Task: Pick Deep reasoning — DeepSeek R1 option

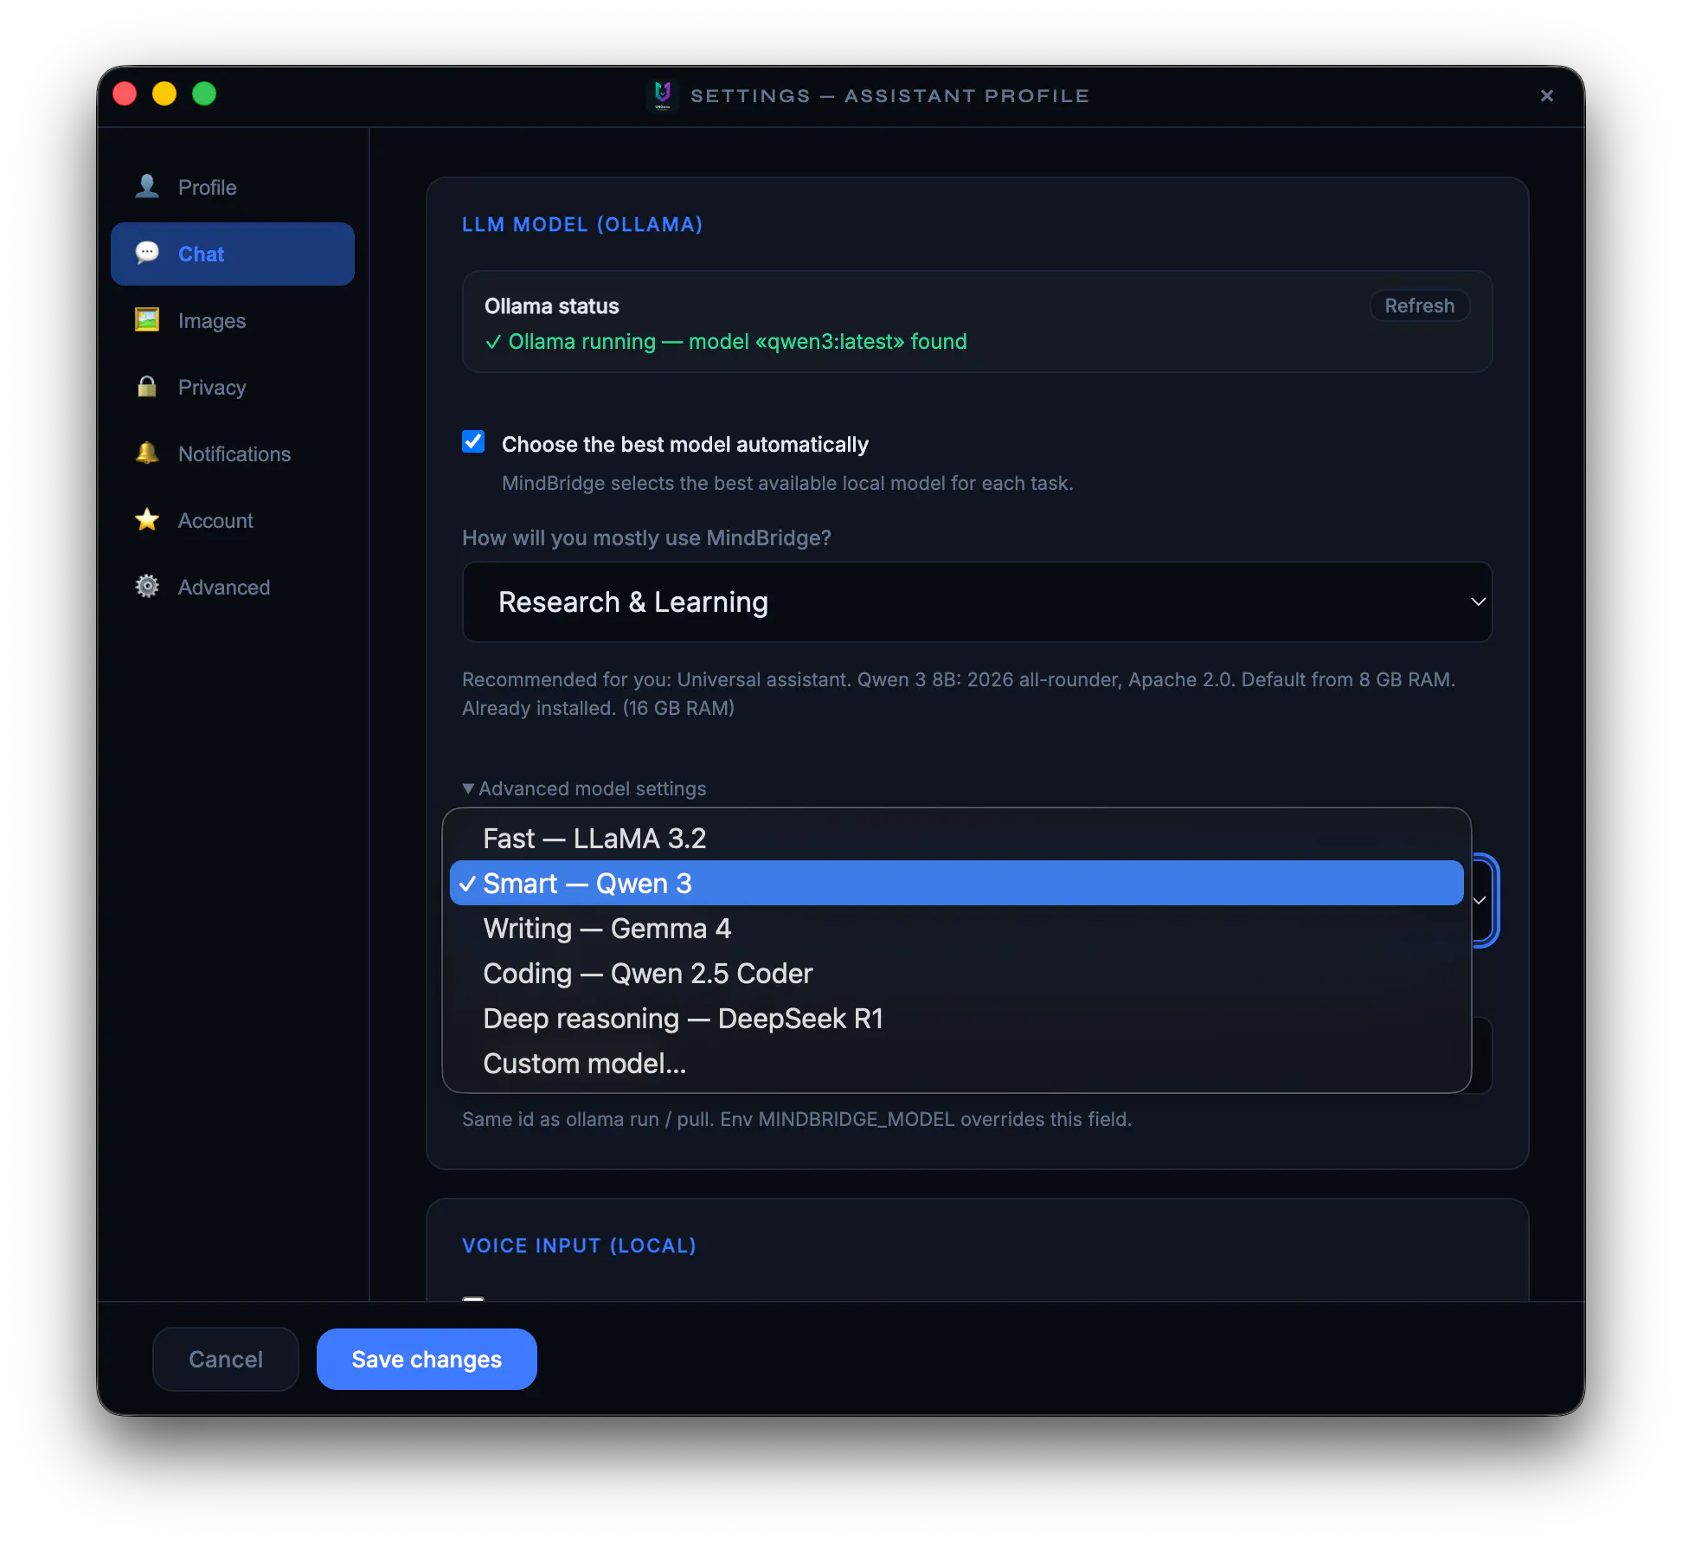Action: [x=957, y=1019]
